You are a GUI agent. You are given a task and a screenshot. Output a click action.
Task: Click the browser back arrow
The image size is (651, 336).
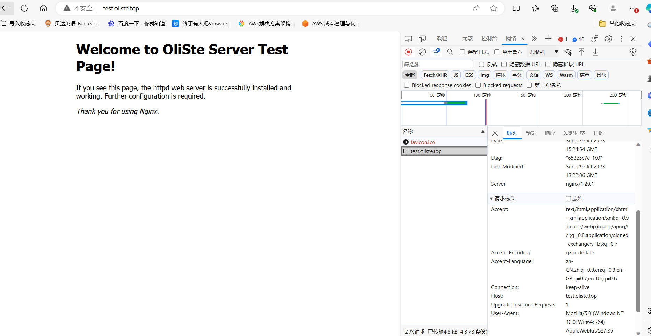(5, 8)
